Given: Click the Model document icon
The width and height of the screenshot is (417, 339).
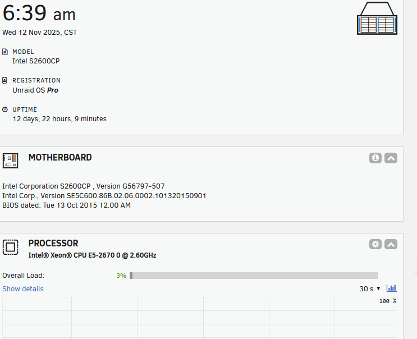Looking at the screenshot, I should [5, 52].
